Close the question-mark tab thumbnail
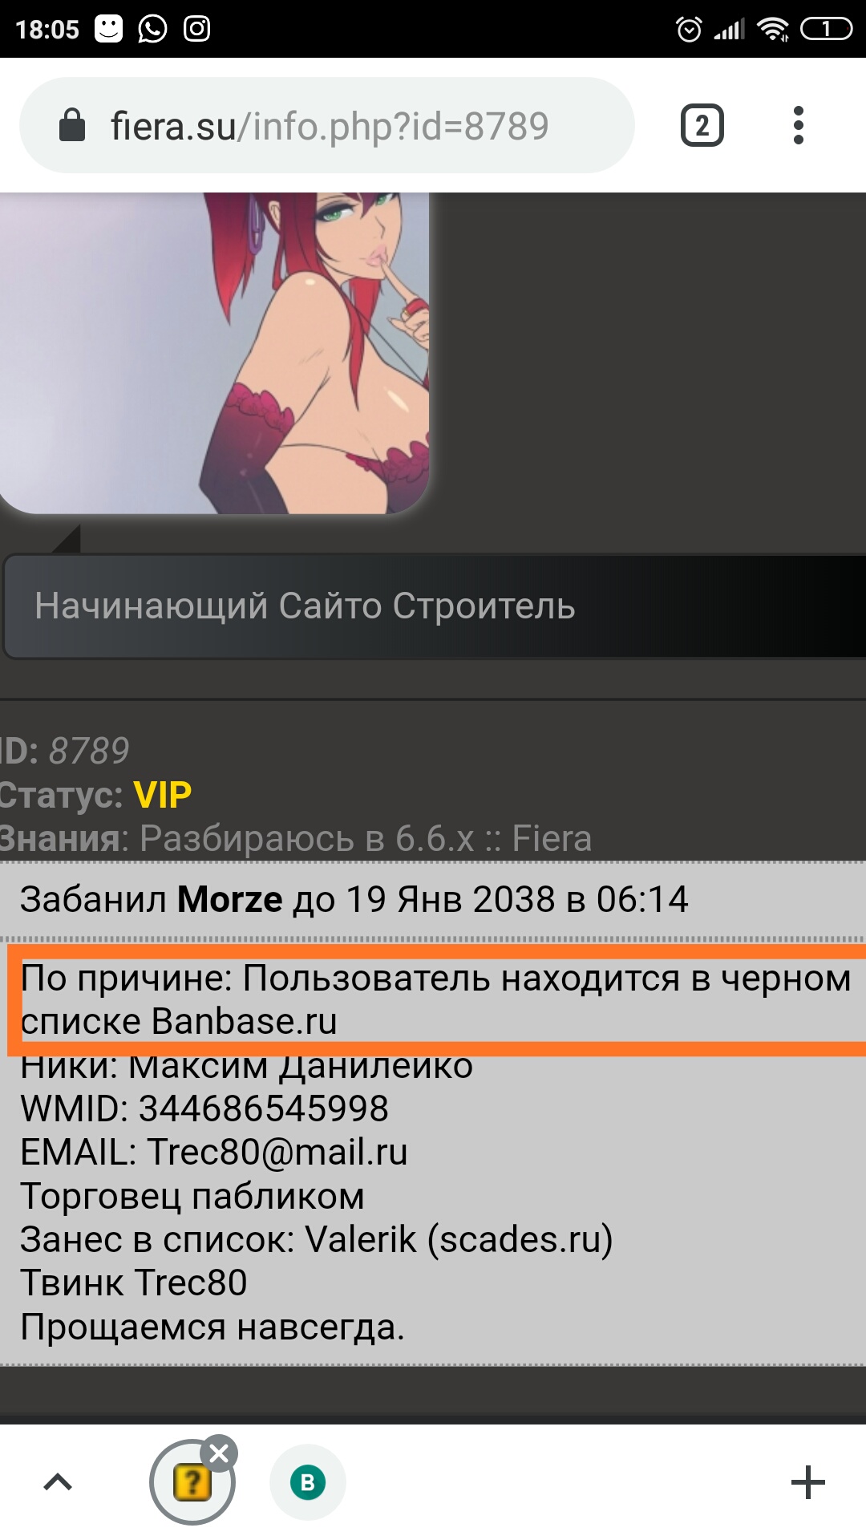The image size is (866, 1540). pyautogui.click(x=219, y=1453)
